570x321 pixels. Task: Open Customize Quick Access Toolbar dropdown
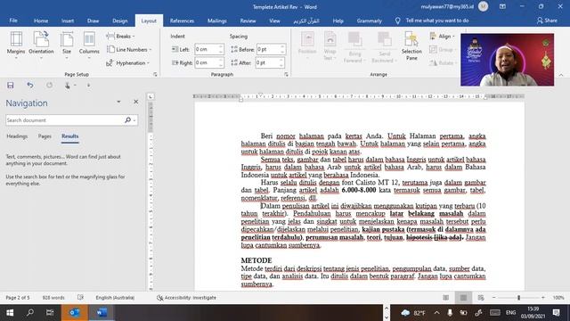[88, 86]
